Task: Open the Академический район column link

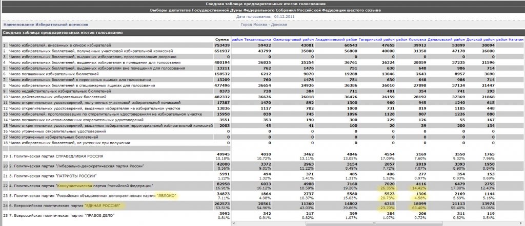Action: [336, 40]
